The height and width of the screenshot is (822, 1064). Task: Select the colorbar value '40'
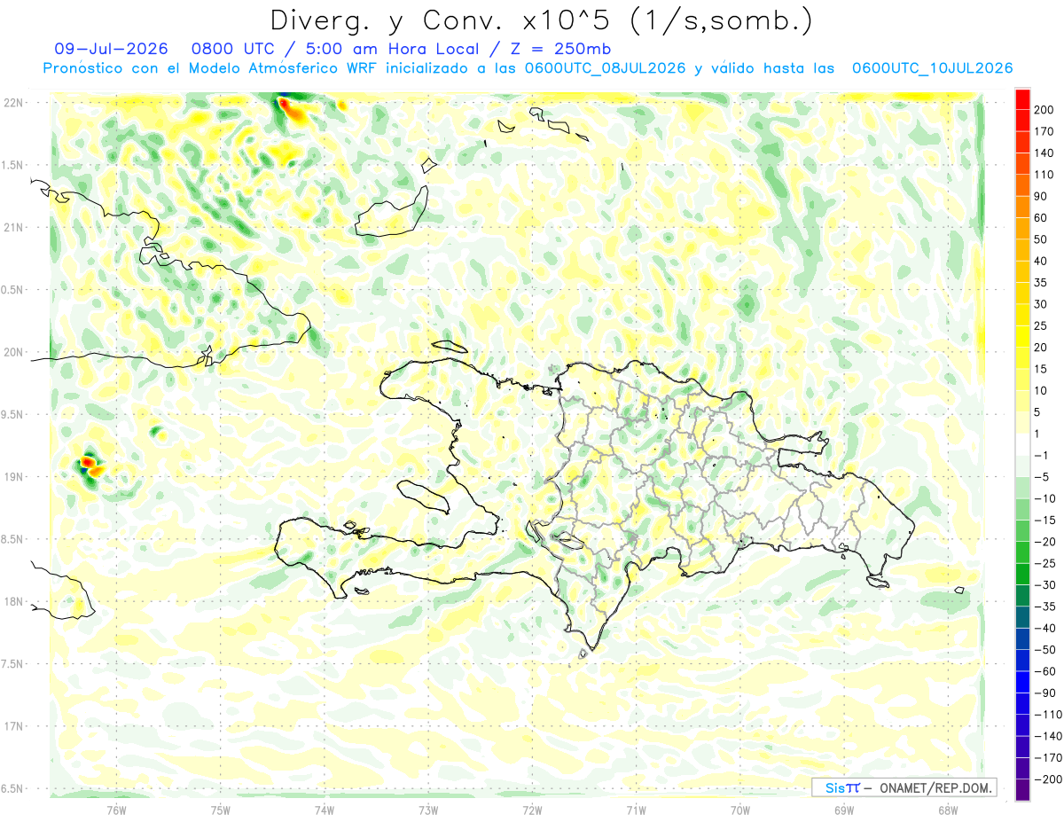[x=1041, y=261]
